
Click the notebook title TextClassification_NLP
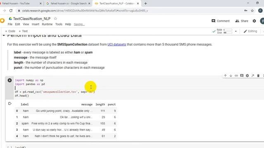click(32, 18)
